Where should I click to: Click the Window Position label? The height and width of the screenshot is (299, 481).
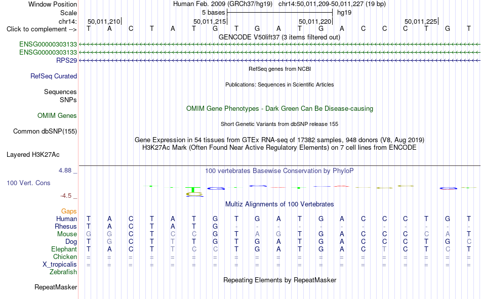tap(53, 4)
